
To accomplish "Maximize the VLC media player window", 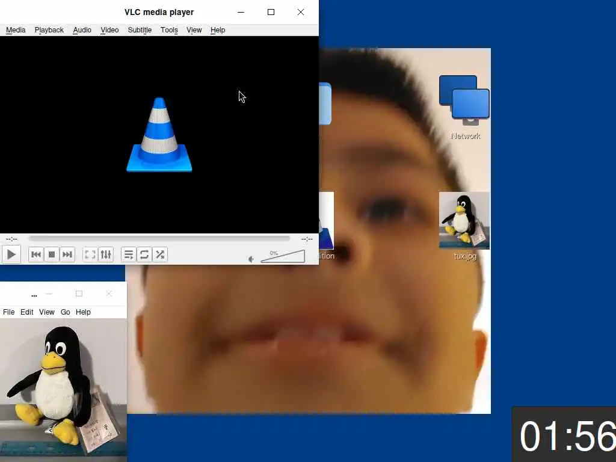I will coord(271,12).
